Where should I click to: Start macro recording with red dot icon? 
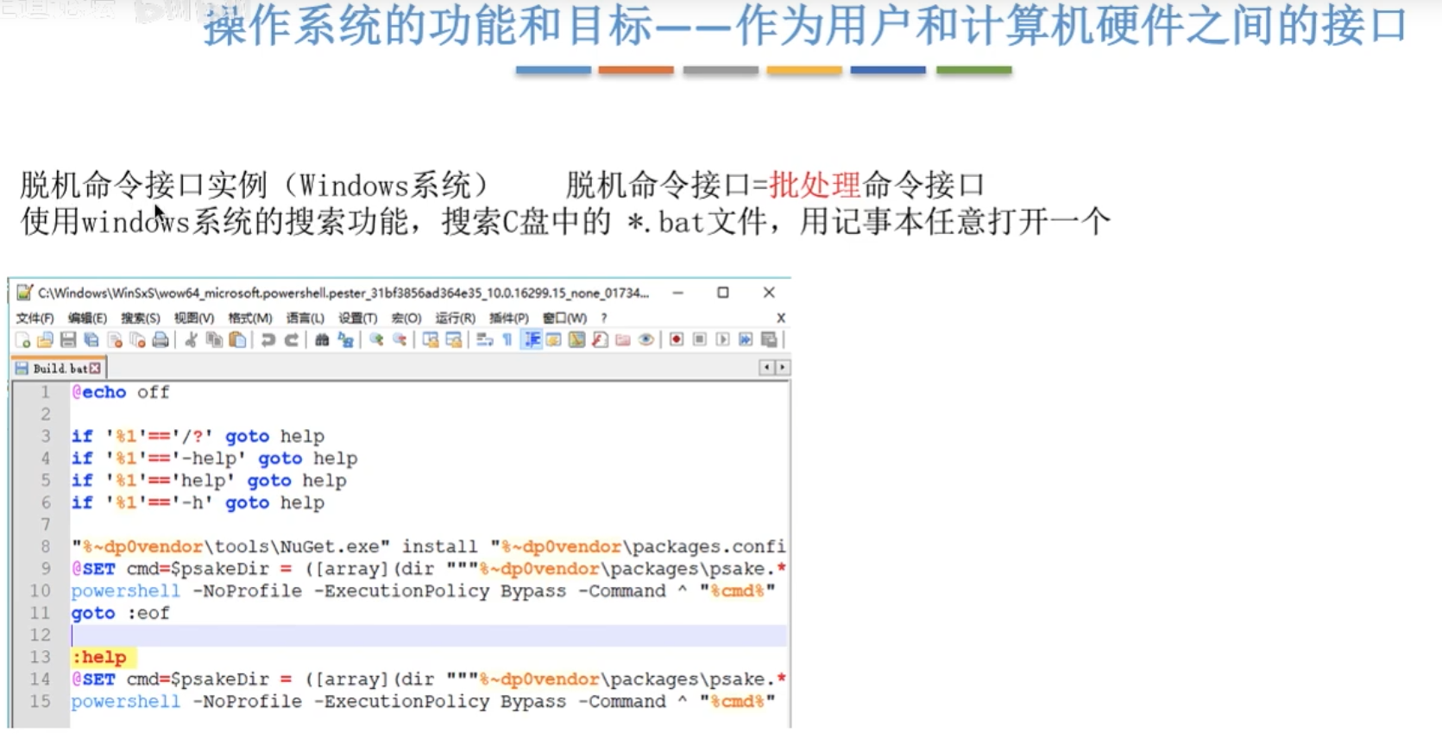click(677, 340)
